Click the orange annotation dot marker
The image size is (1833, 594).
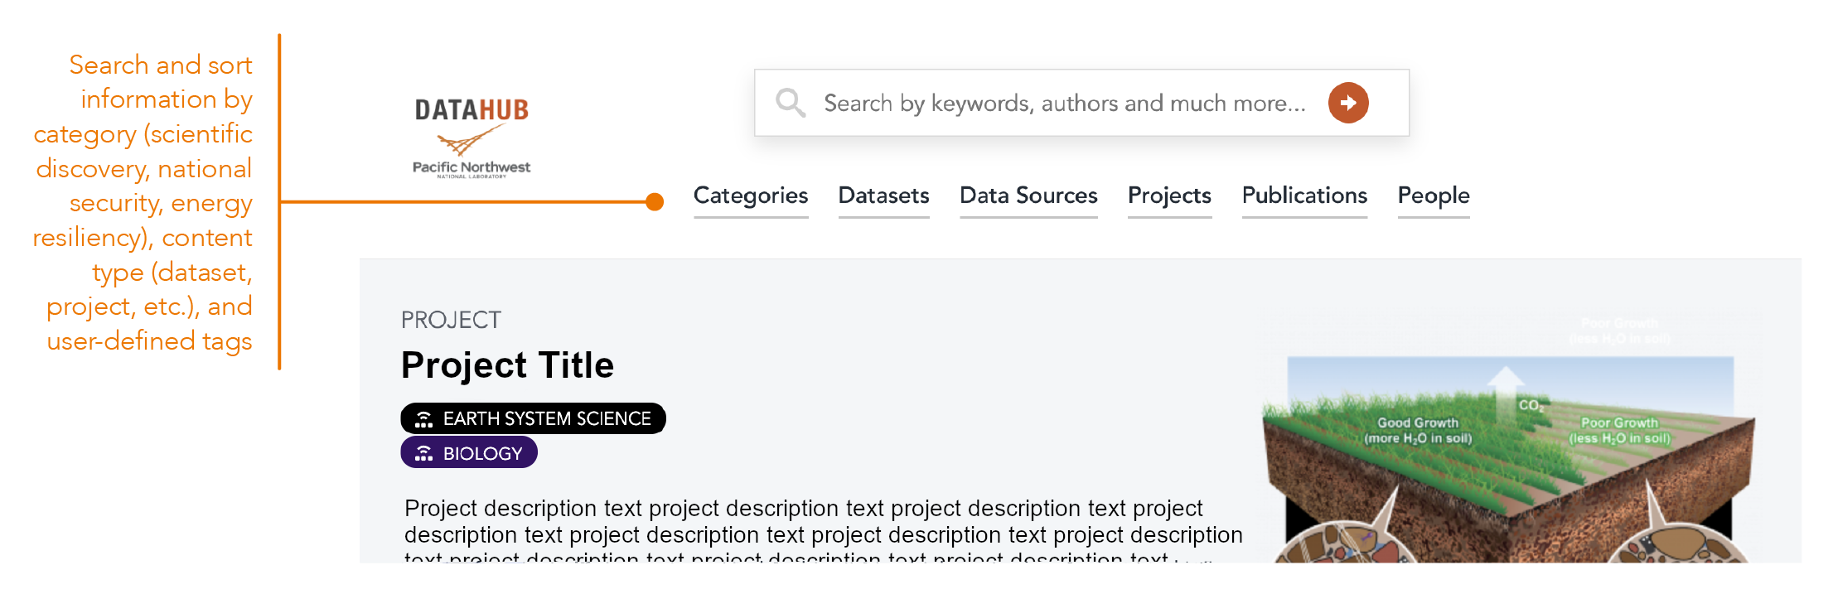[655, 202]
